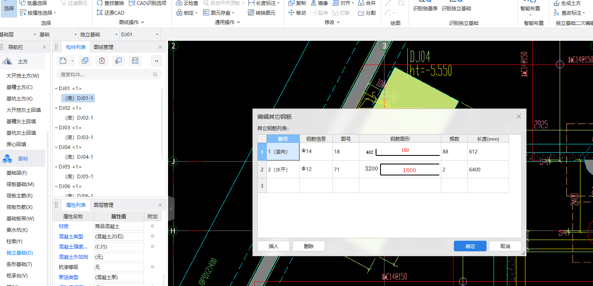Viewport: 593px width, 286px height.
Task: Click the 基础 blue cubes category icon
Action: pyautogui.click(x=7, y=159)
